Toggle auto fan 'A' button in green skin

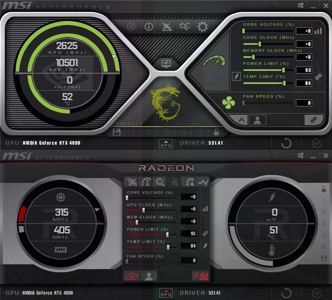click(240, 120)
